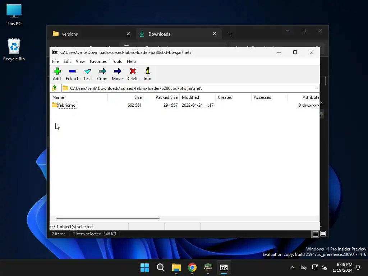The width and height of the screenshot is (368, 276).
Task: Switch File Explorer to large icons view
Action: (323, 234)
